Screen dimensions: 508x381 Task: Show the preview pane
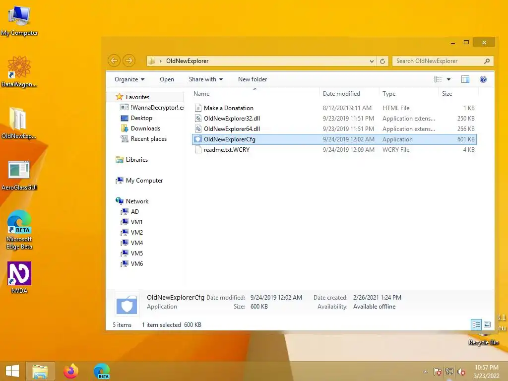pos(465,79)
